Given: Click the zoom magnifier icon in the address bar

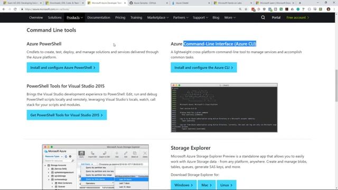Looking at the screenshot, I should tap(240, 9).
